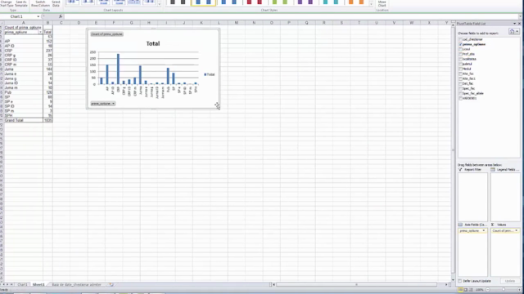524x294 pixels.
Task: Click Move Chart in Location group
Action: [382, 3]
